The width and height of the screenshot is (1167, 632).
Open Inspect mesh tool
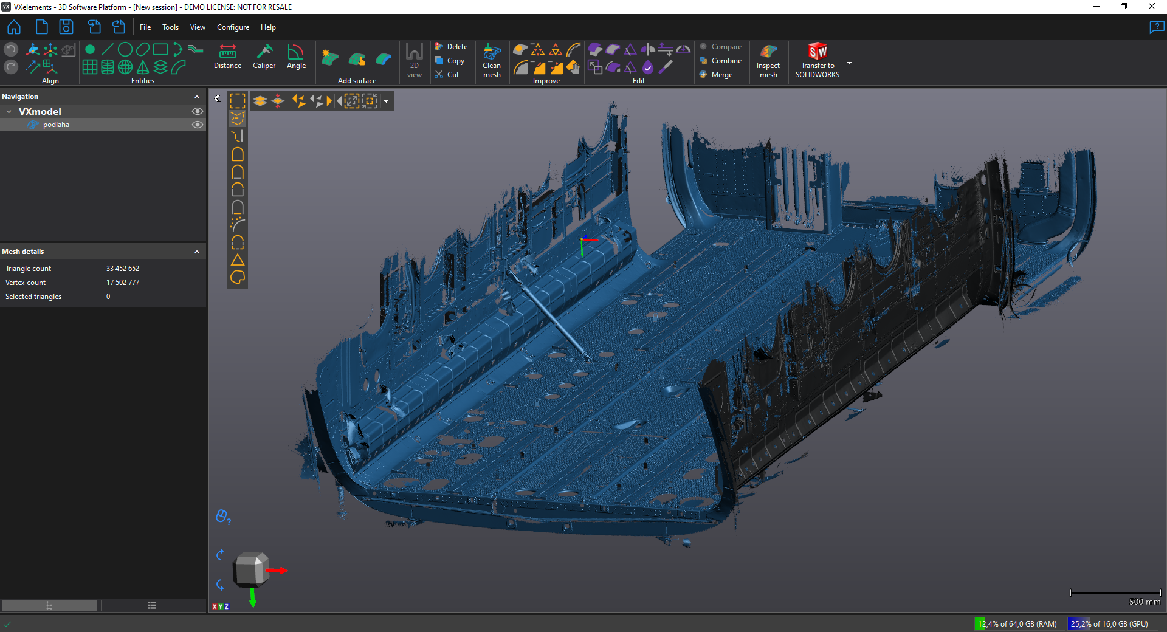tap(768, 60)
